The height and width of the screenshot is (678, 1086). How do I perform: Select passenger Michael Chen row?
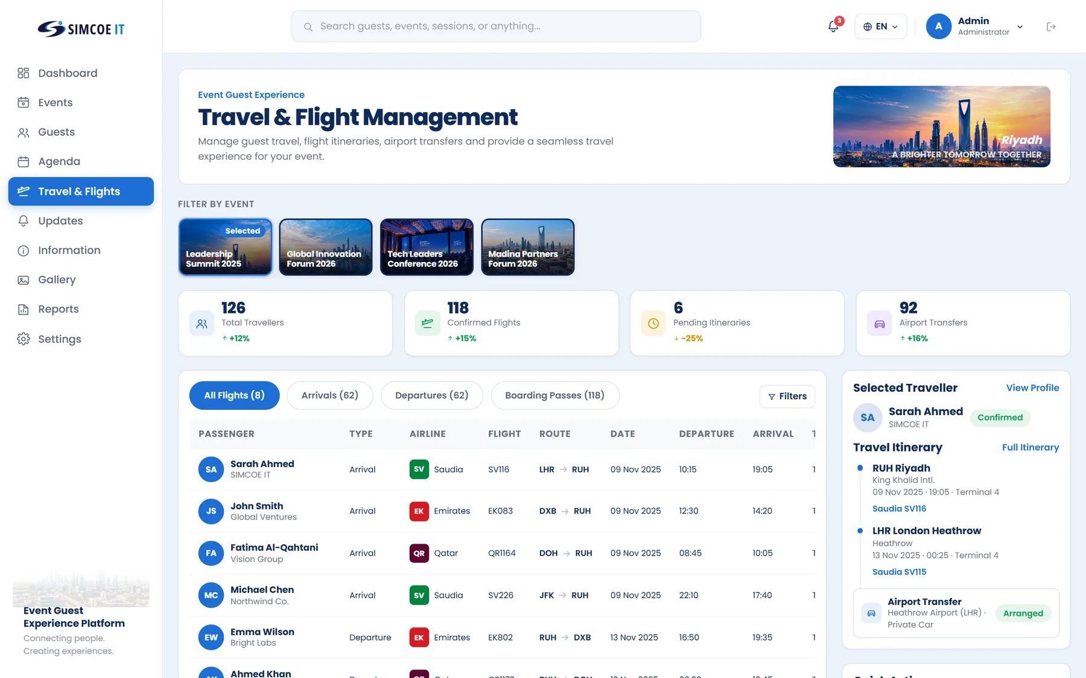(503, 595)
